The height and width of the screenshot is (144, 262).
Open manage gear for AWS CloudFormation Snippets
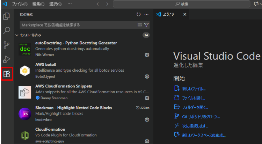pos(147,98)
